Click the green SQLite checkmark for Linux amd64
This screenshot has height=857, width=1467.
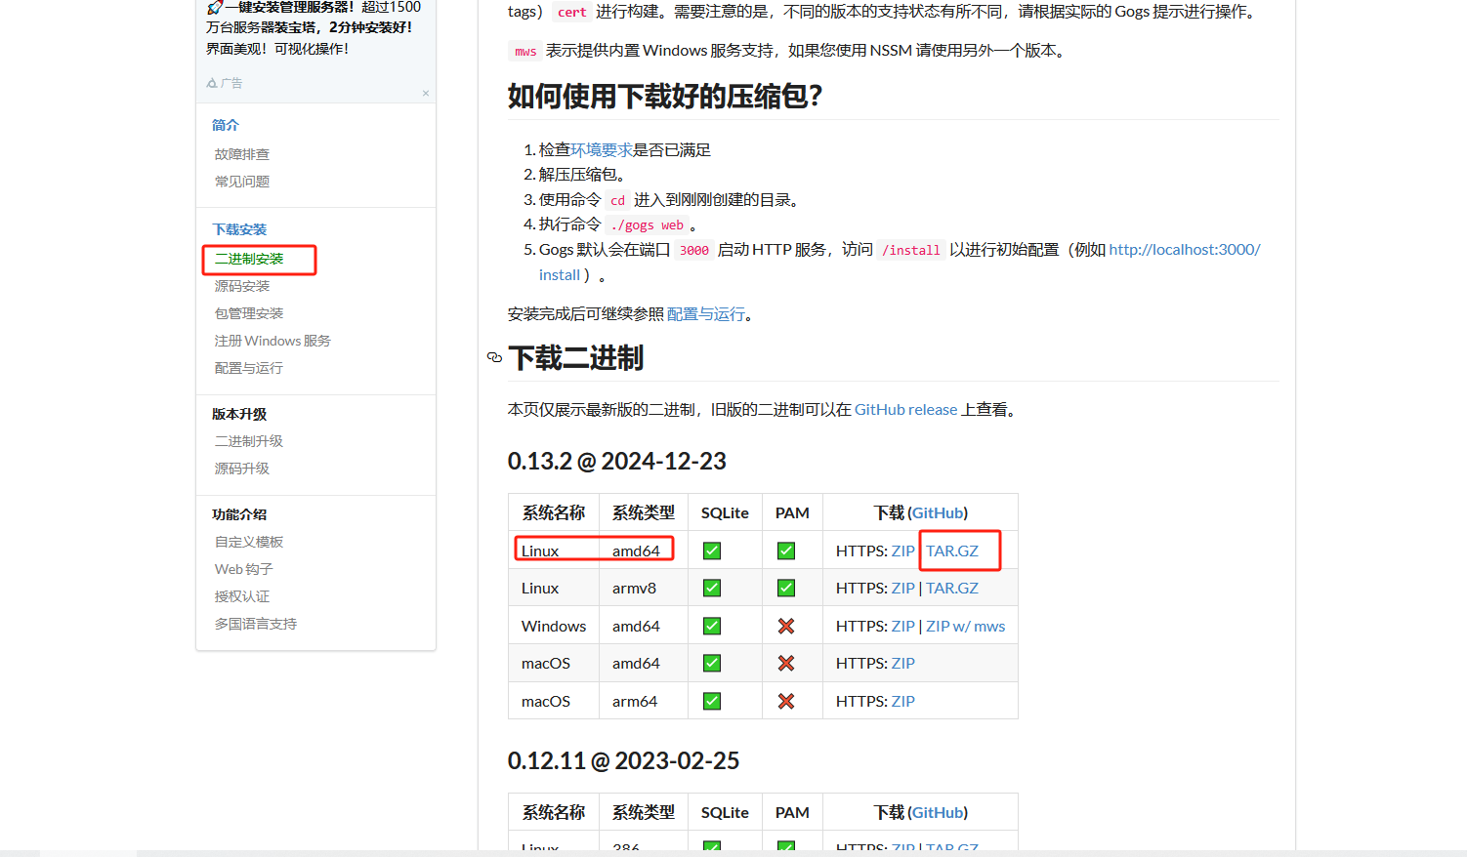pyautogui.click(x=712, y=551)
